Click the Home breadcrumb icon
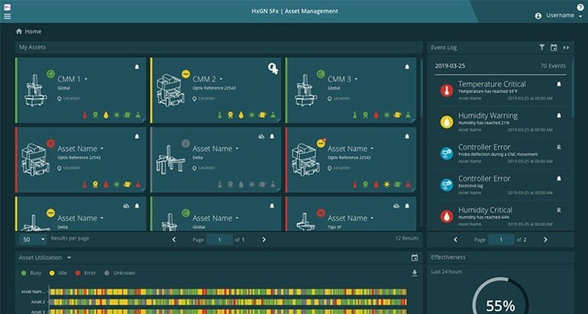The image size is (588, 314). point(19,31)
